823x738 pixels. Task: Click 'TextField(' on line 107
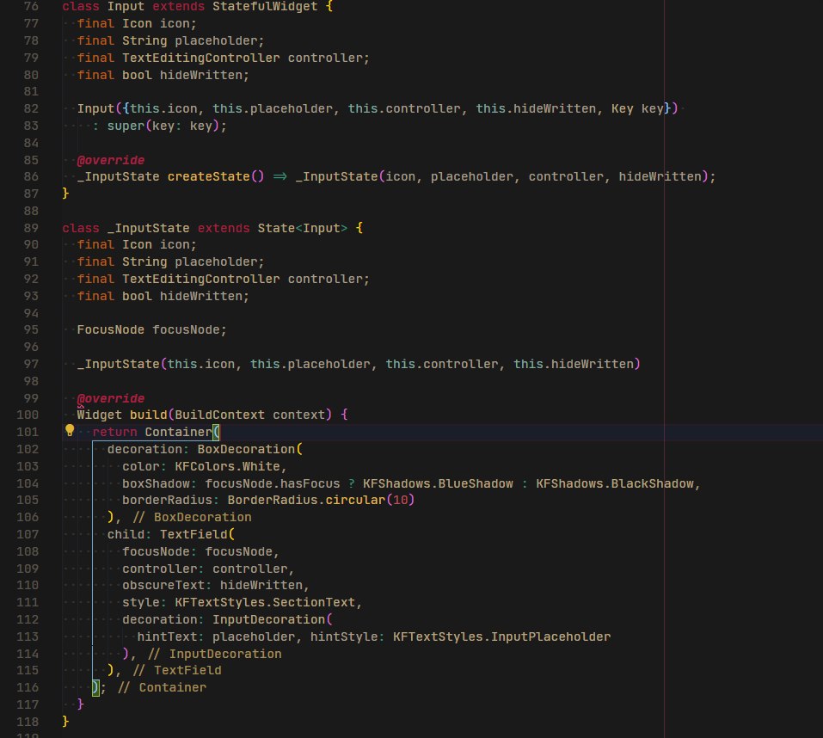point(197,534)
